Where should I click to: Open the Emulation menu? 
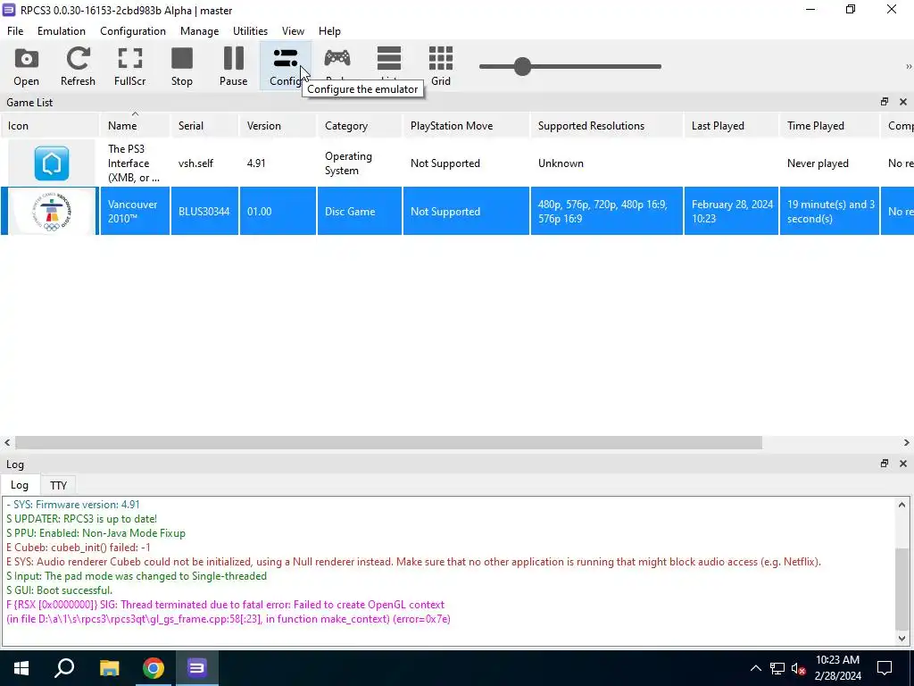click(62, 31)
